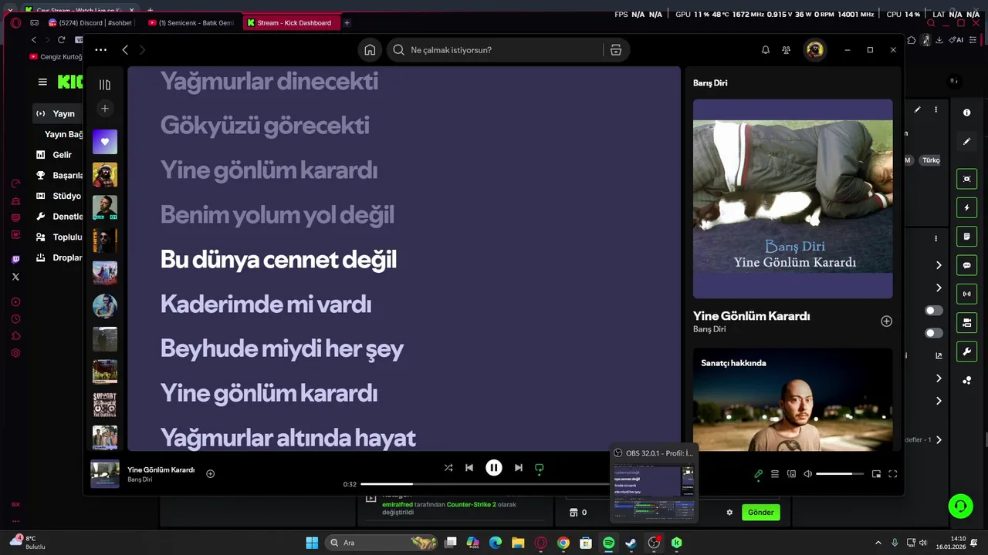Open Kick chat bubble panel button
Image resolution: width=988 pixels, height=555 pixels.
tap(967, 265)
